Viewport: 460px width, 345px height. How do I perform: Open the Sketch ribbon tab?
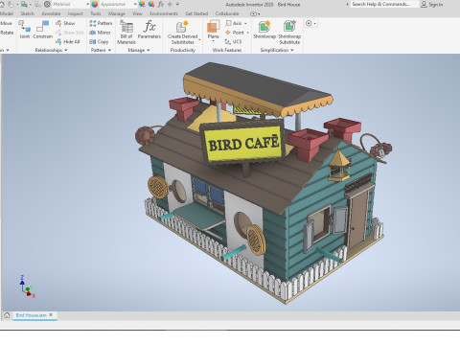pyautogui.click(x=27, y=13)
